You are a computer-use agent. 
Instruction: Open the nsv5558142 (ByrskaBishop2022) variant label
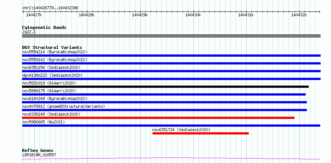55,60
